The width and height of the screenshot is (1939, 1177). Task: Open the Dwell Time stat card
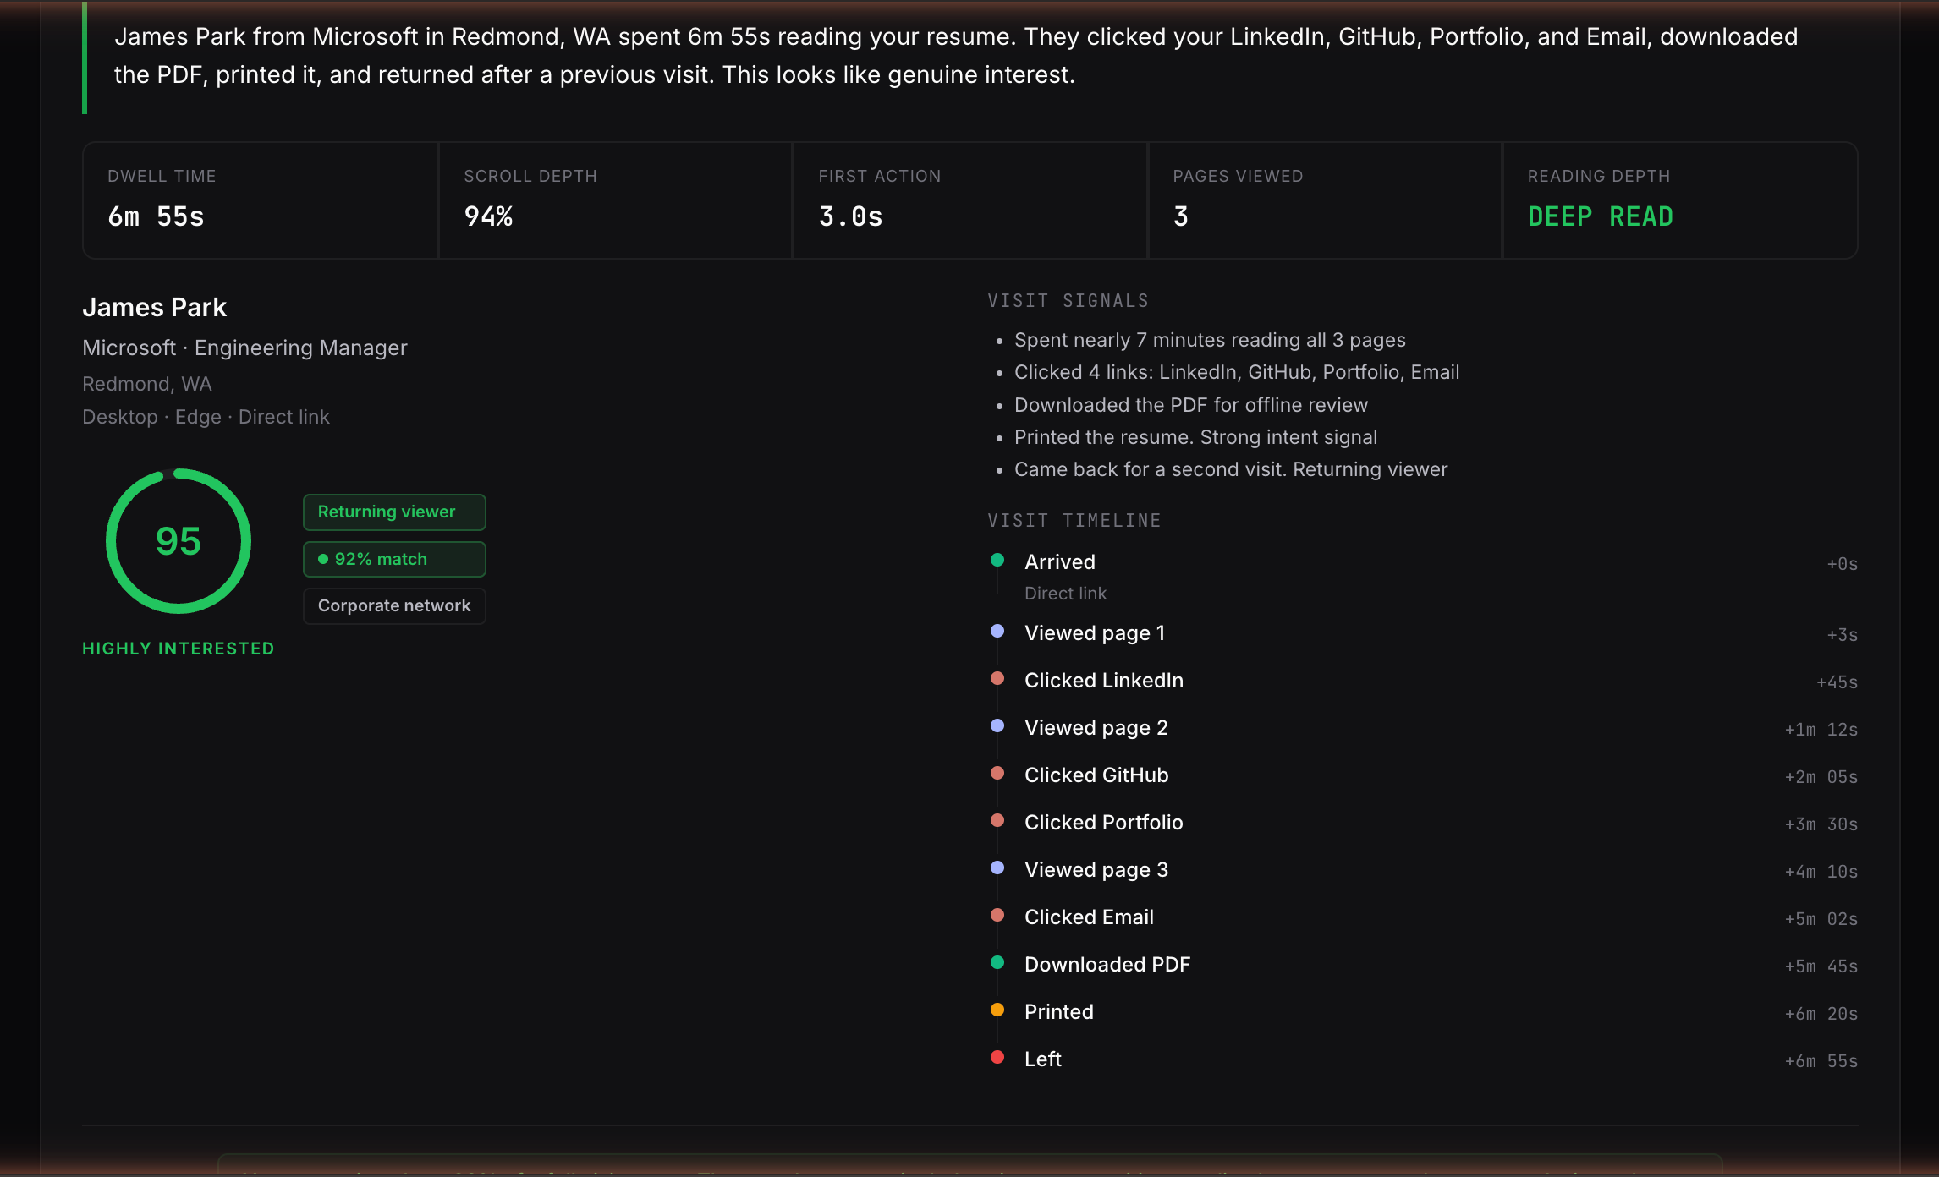pos(260,200)
